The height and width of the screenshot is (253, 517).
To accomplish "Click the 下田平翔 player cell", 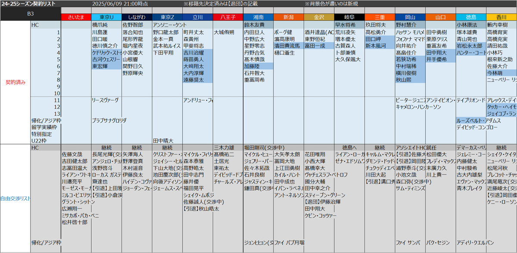I will (167, 52).
